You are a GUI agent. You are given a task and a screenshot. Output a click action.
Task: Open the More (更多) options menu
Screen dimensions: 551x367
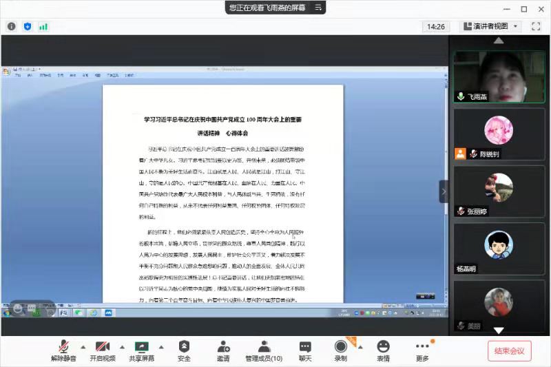click(x=422, y=346)
